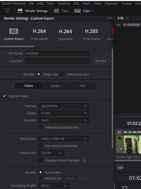
Task: Choose the YouTube preset
Action: point(110,34)
